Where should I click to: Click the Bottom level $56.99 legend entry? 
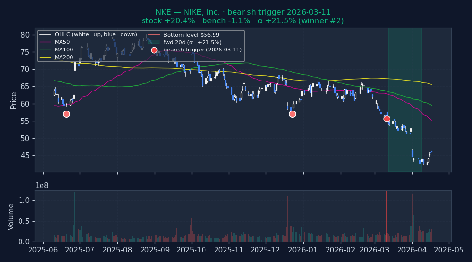(184, 35)
